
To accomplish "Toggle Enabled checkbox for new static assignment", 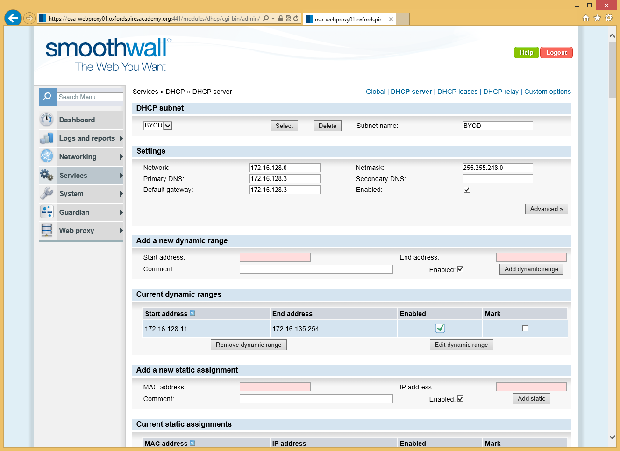I will [x=460, y=398].
